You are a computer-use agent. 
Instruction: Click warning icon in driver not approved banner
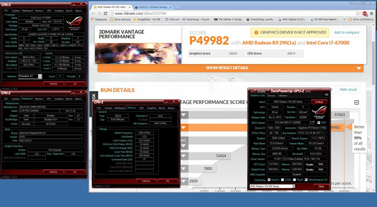coord(256,32)
